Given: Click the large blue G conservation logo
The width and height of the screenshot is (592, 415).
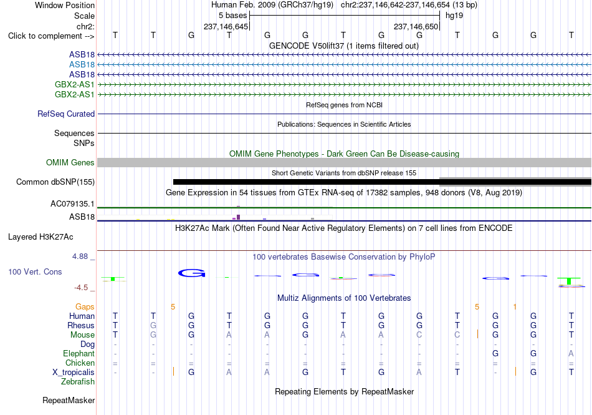Looking at the screenshot, I should click(191, 273).
